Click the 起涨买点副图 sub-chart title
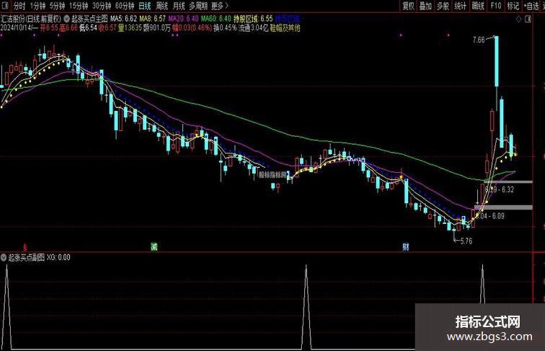545x351 pixels. point(27,258)
